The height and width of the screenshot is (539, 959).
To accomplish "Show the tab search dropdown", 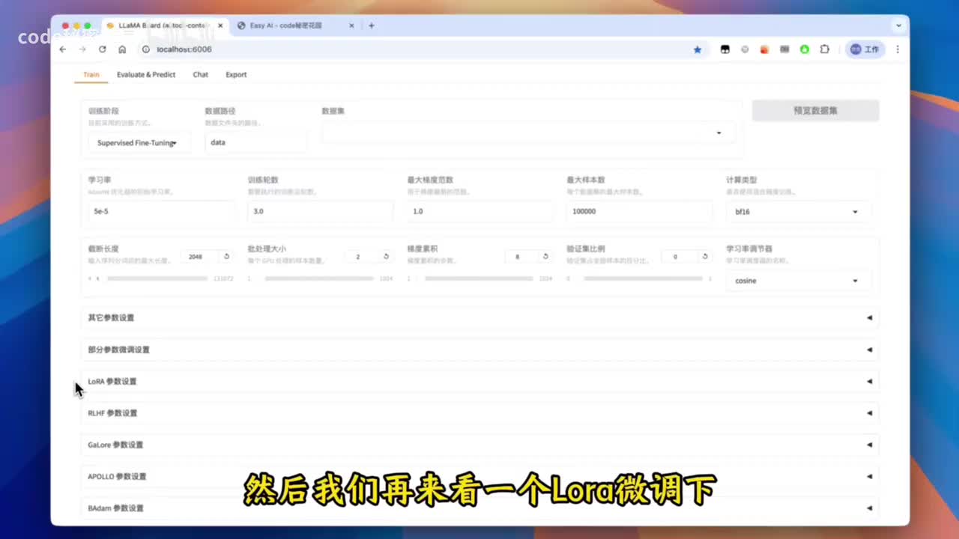I will [x=898, y=25].
